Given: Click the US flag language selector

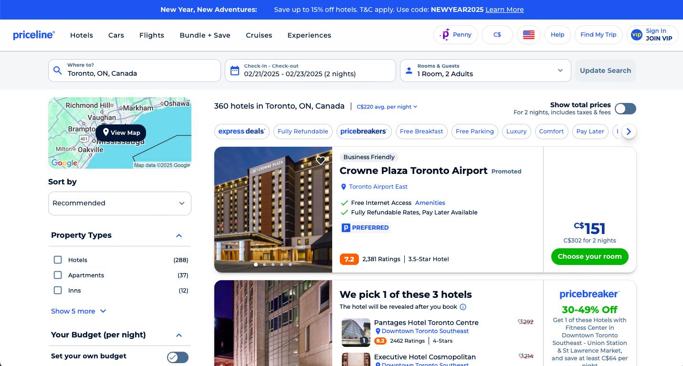Looking at the screenshot, I should point(528,35).
